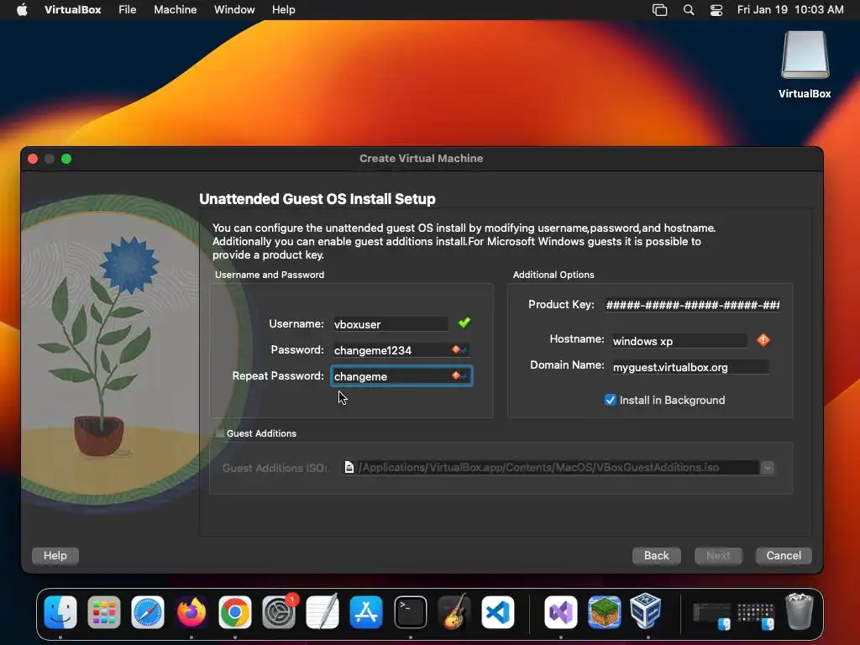
Task: Click the warning icon in the Password field
Action: [x=456, y=349]
